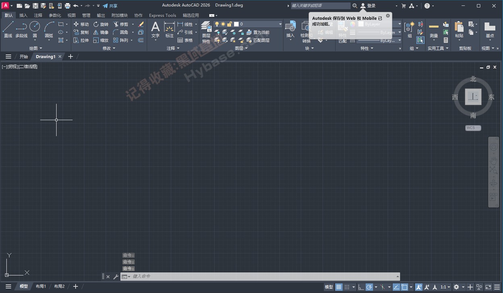Image resolution: width=503 pixels, height=293 pixels.
Task: Click the 登录 (Sign in) button
Action: pos(368,6)
